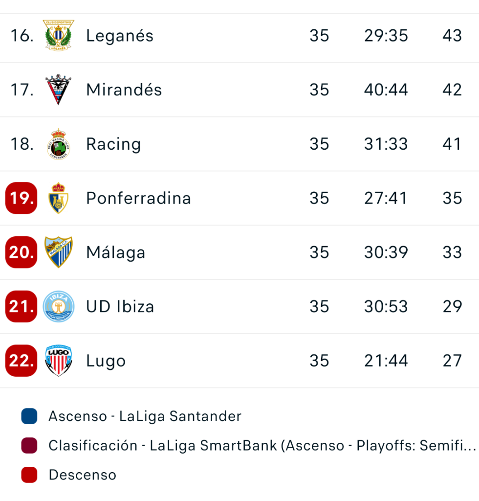Click the maroon Clasificación legend swatch
The height and width of the screenshot is (501, 479).
coord(29,446)
